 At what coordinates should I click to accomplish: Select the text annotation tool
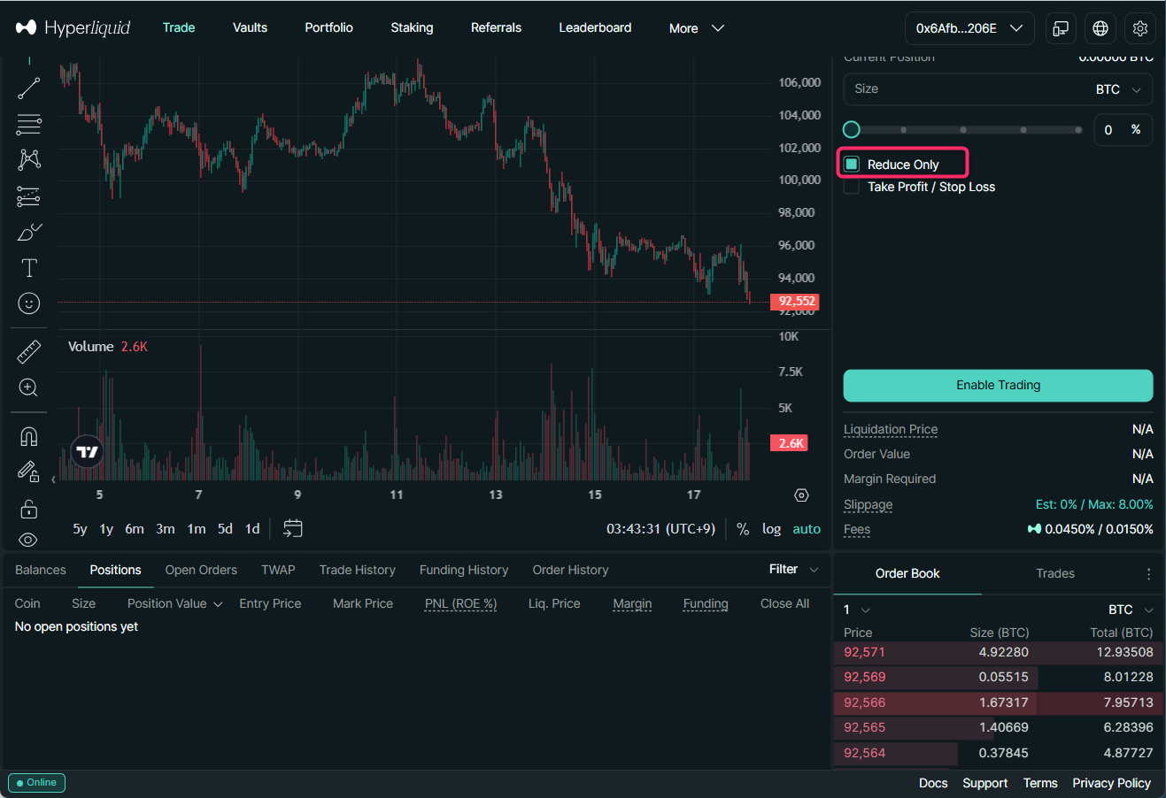29,268
